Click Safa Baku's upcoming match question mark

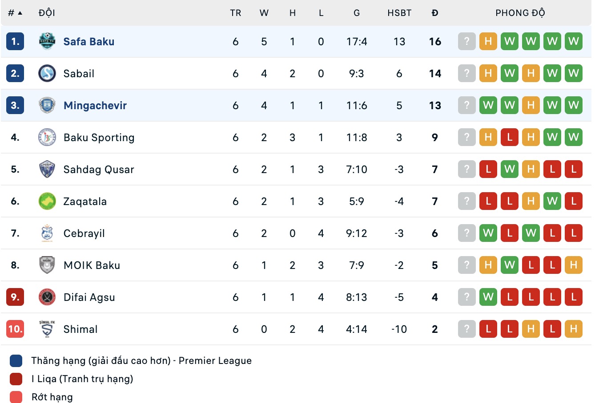[466, 41]
